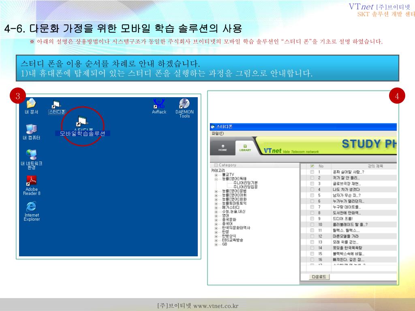Switch to the HOME tab

[x=222, y=147]
